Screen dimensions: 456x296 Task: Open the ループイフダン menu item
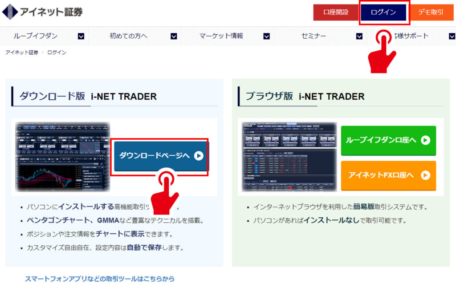point(36,36)
